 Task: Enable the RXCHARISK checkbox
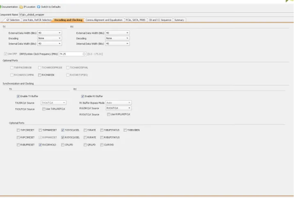coord(39,75)
